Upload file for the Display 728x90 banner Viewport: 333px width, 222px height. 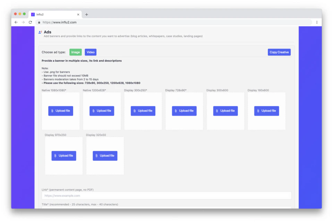(x=184, y=111)
